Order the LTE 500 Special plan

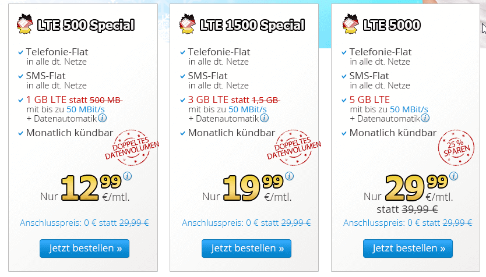pos(84,248)
